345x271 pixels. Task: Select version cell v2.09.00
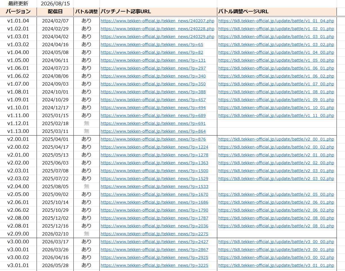[18, 234]
